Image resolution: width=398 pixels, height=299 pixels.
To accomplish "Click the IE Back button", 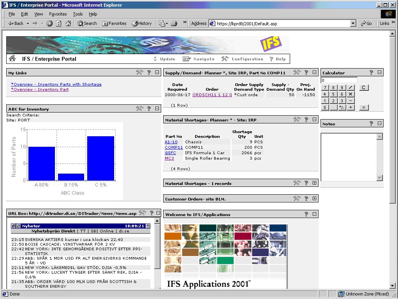I will point(16,24).
